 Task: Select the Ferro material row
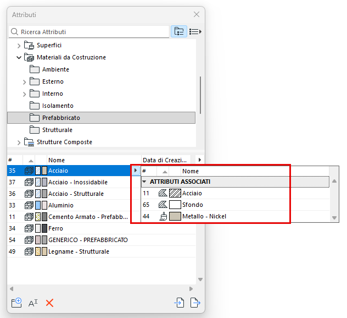(102, 228)
